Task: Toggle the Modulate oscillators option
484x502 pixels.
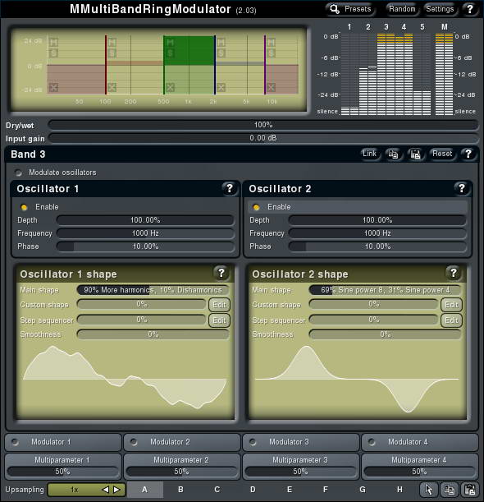Action: click(19, 173)
